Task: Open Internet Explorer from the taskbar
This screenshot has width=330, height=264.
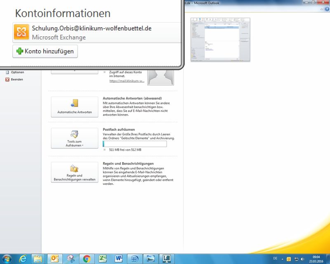Action: point(23,259)
